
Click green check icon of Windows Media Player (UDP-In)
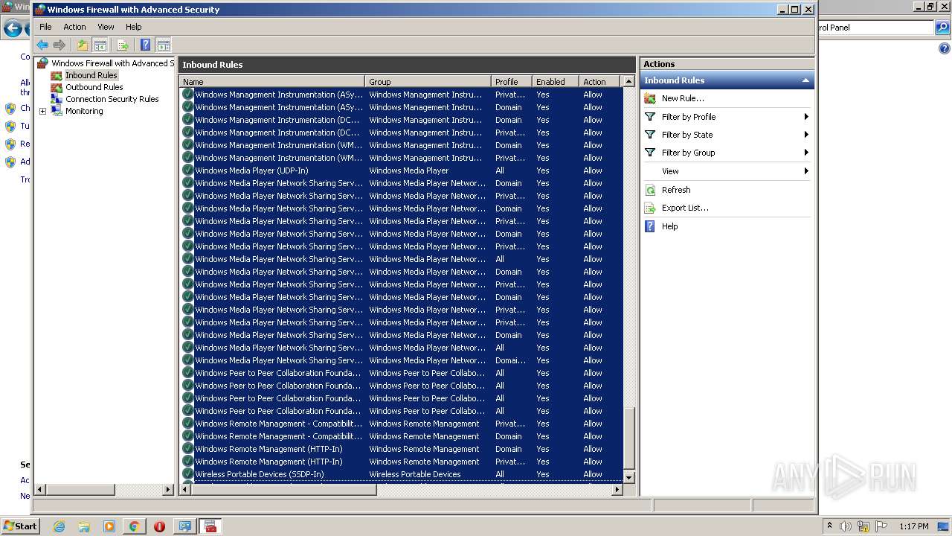pyautogui.click(x=187, y=170)
